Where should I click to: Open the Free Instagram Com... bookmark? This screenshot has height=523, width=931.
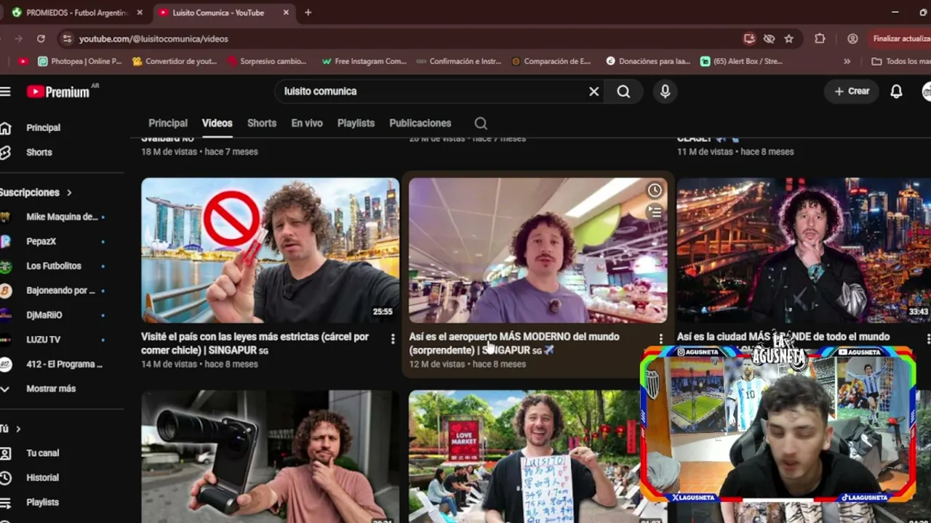click(x=364, y=62)
